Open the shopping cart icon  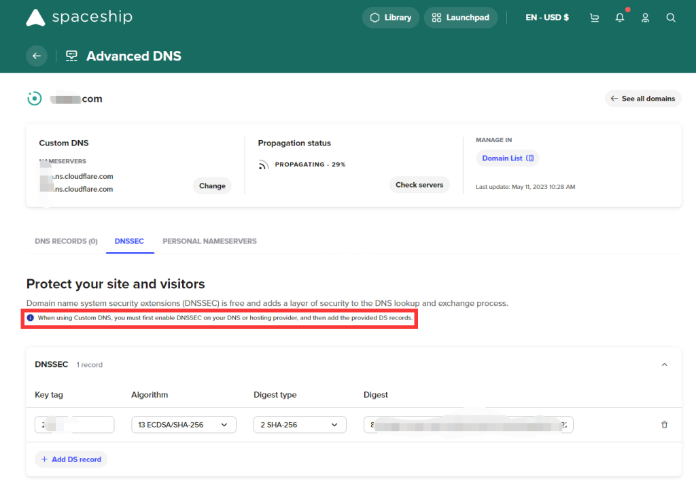[x=595, y=18]
